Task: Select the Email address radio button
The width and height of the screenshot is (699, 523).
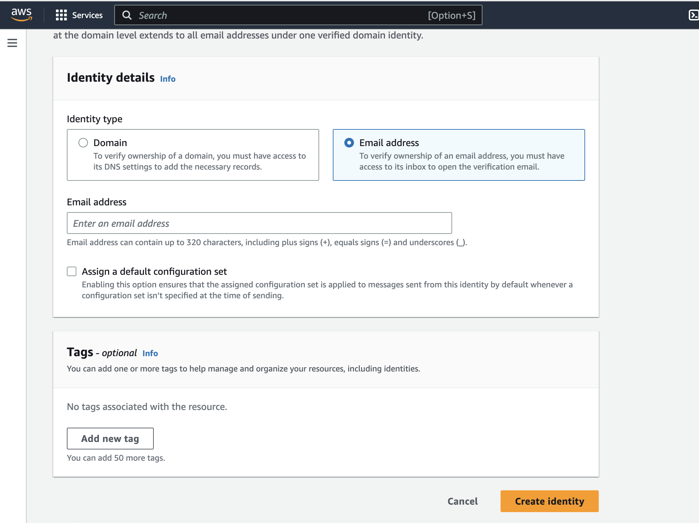Action: click(x=349, y=143)
